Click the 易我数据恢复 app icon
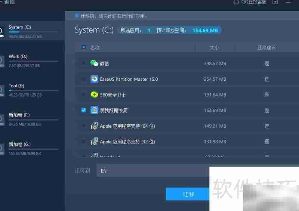The width and height of the screenshot is (299, 211). [94, 110]
